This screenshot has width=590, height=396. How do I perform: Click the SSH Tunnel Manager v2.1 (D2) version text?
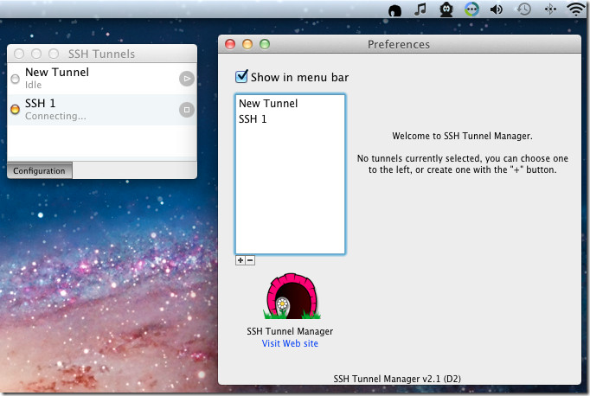point(397,379)
